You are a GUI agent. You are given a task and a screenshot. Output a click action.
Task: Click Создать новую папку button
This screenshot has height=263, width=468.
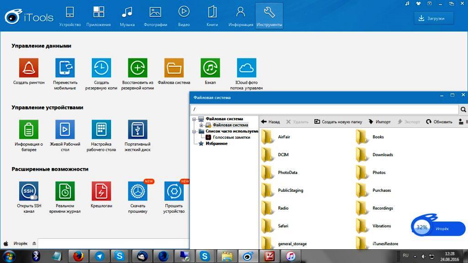(338, 121)
